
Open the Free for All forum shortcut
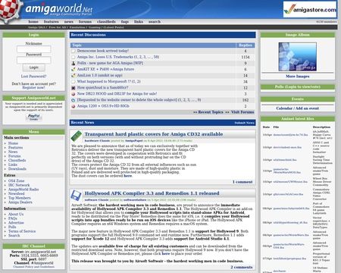point(58,27)
